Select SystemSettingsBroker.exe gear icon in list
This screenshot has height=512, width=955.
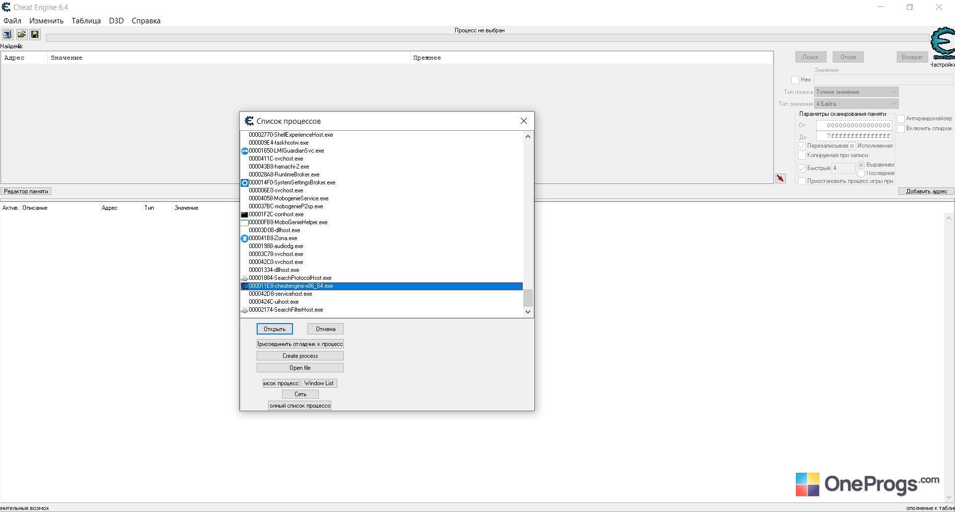point(244,182)
